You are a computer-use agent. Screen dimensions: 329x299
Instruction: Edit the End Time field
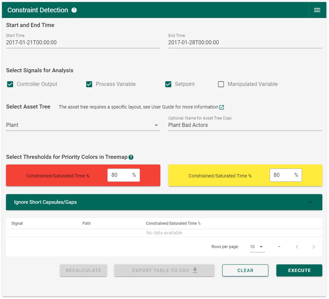tap(245, 43)
